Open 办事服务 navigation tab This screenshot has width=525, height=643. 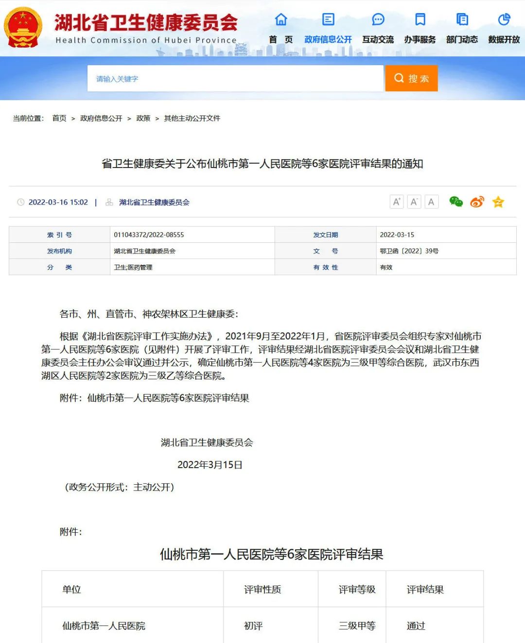(420, 39)
